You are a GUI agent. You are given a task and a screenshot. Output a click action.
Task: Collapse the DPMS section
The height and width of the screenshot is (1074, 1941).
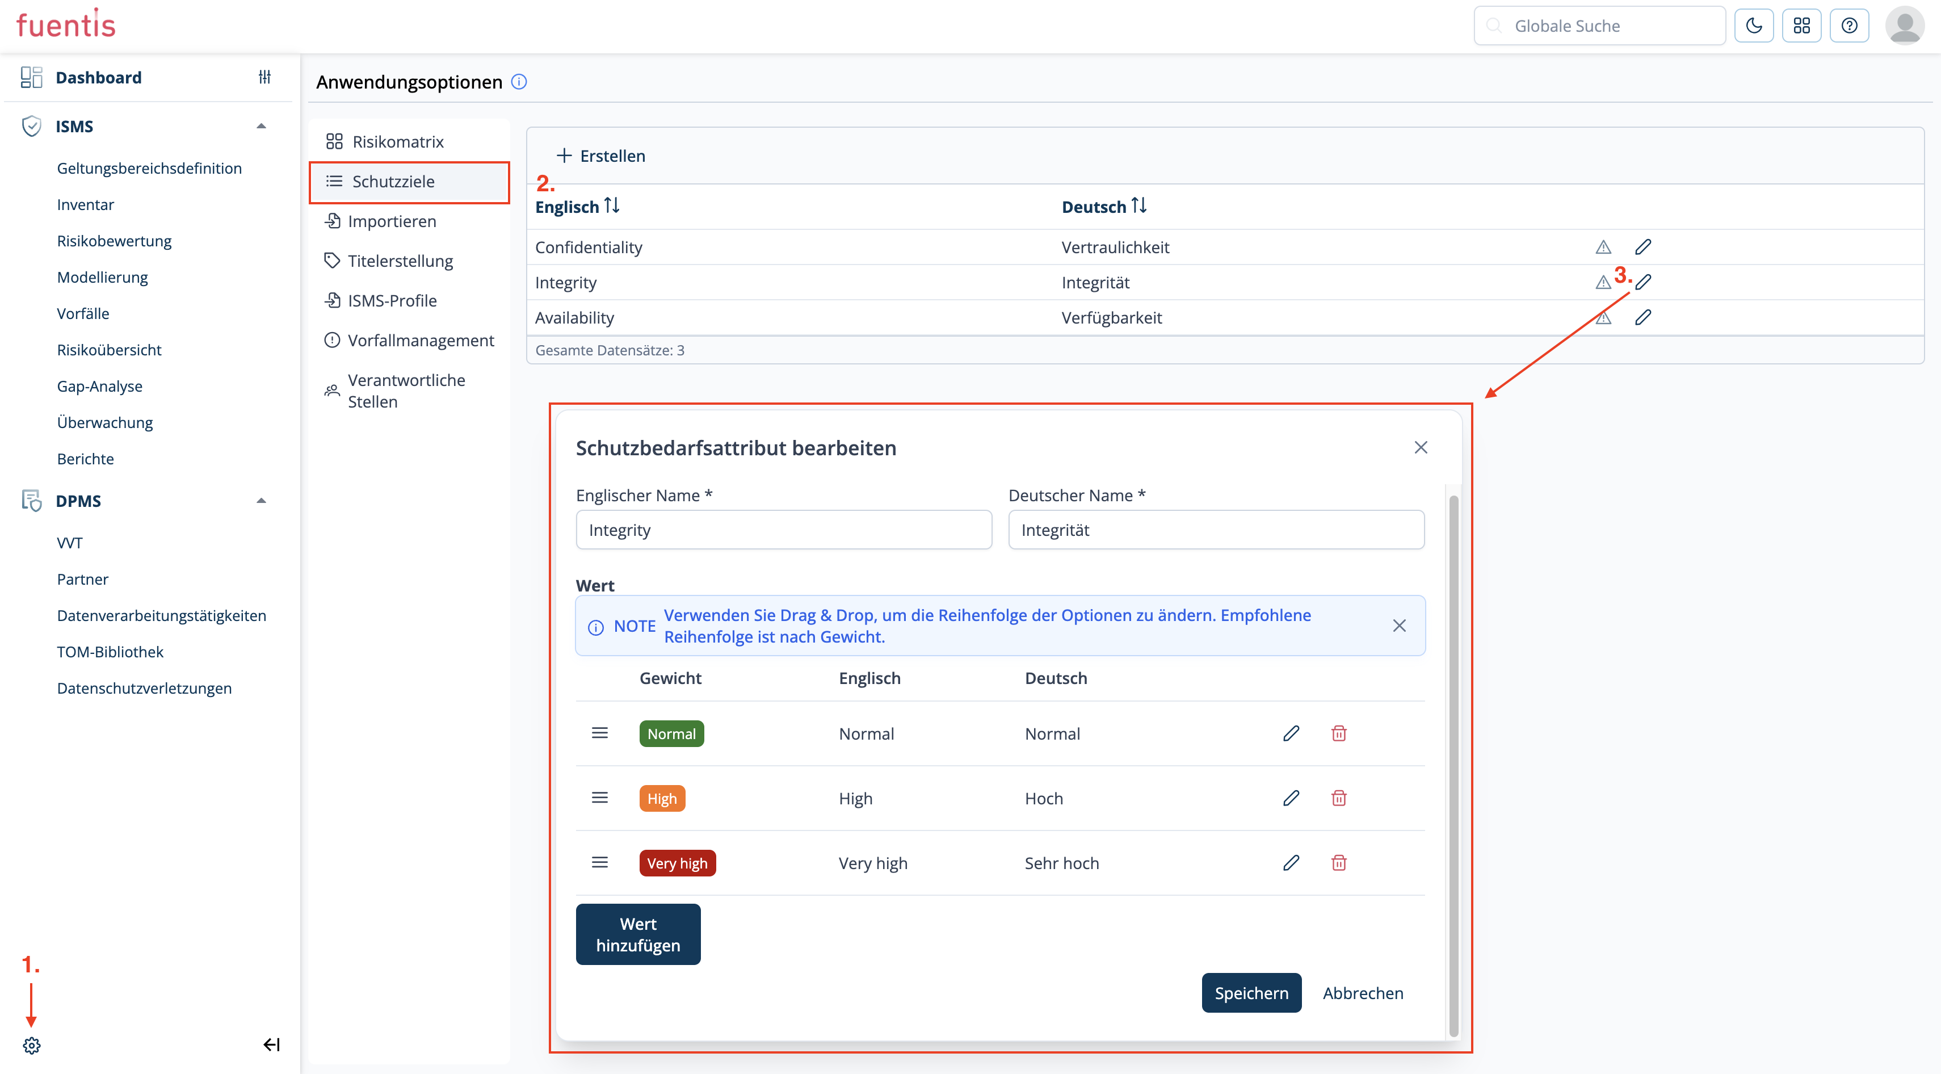pos(262,501)
